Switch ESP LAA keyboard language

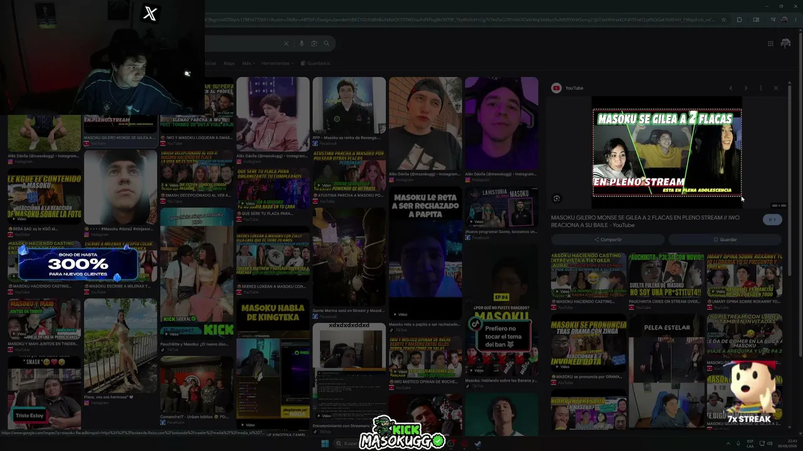pos(750,443)
